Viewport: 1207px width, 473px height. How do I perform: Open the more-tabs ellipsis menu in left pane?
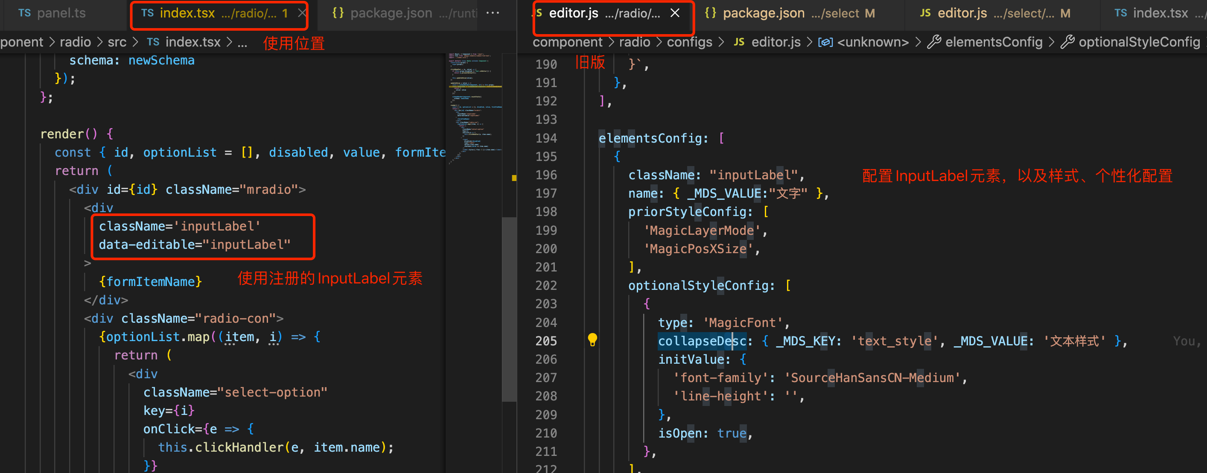[493, 13]
